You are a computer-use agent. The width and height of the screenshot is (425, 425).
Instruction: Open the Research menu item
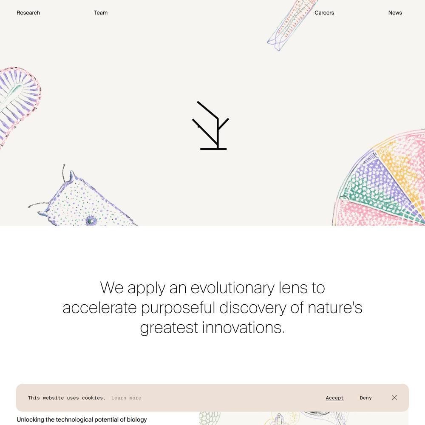tap(28, 13)
